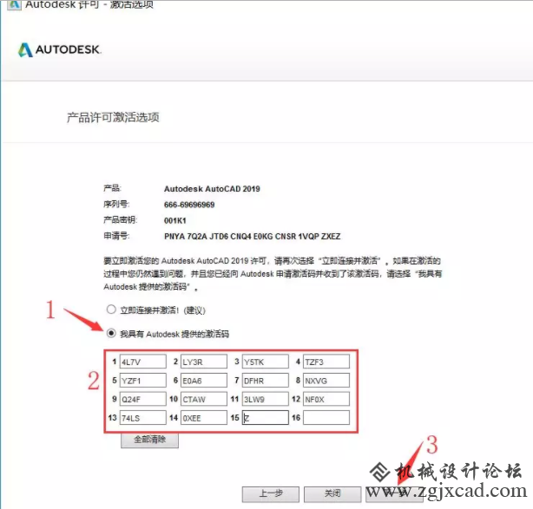Click activation code field 14 containing 0XEE
The width and height of the screenshot is (533, 509).
click(204, 418)
